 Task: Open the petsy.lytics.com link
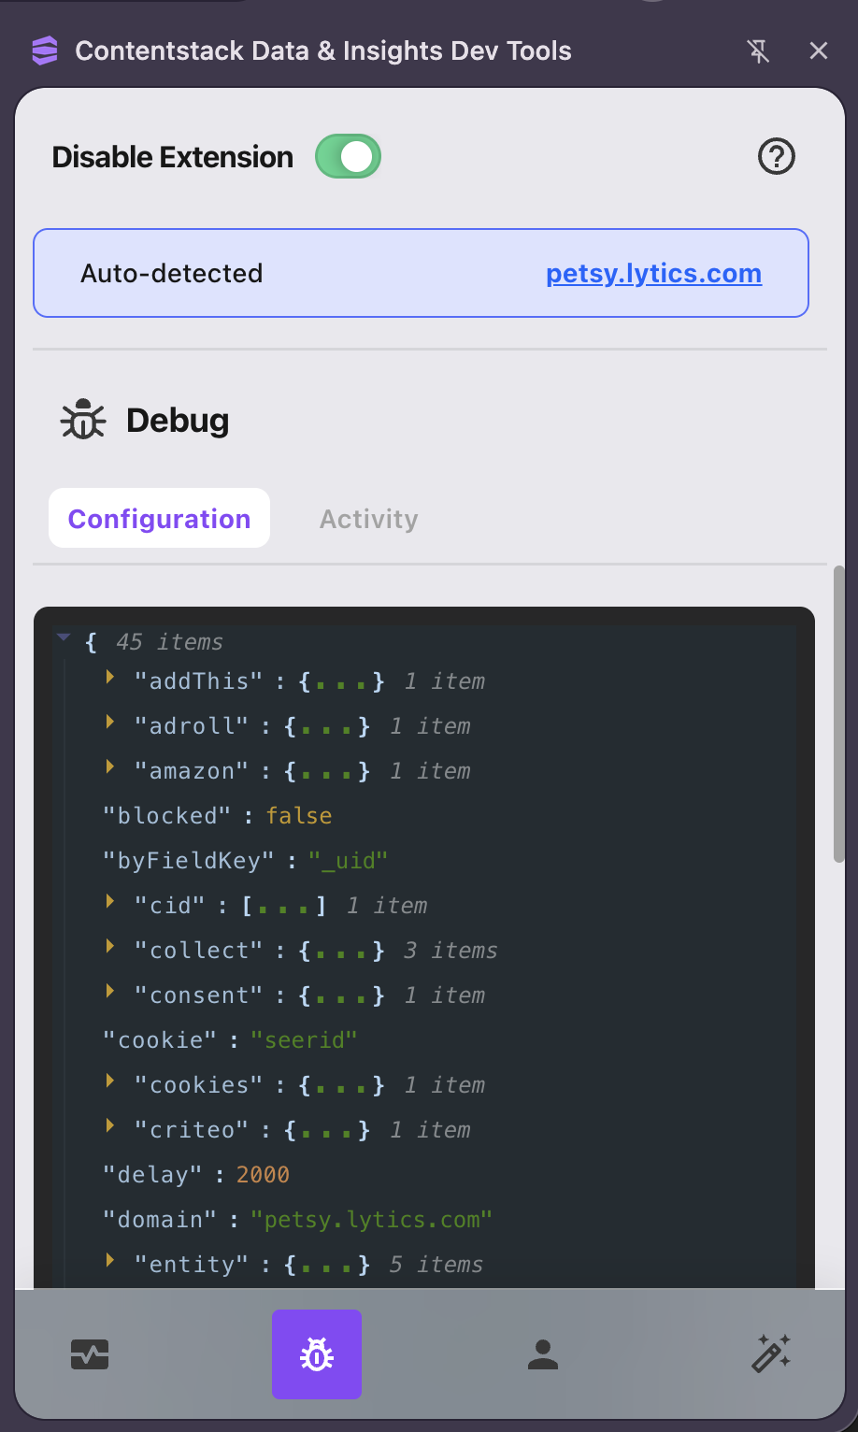click(x=654, y=274)
